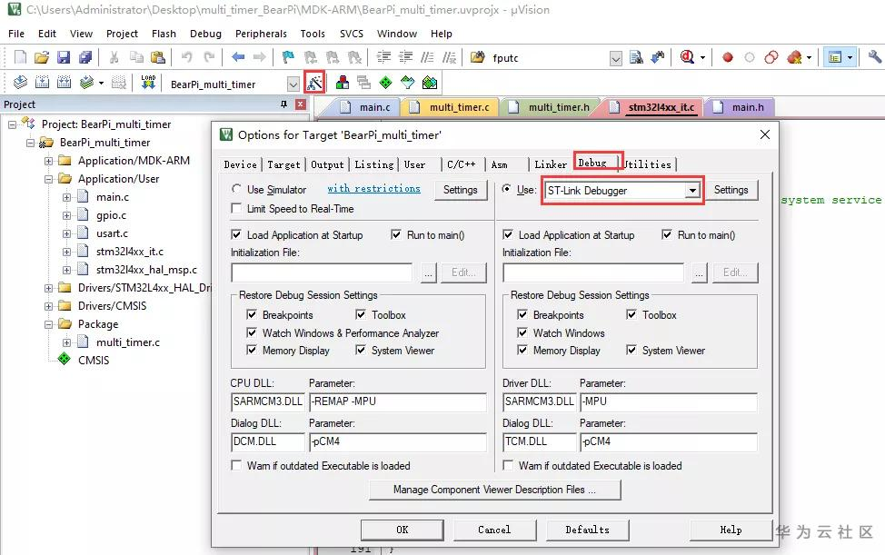Click OK to confirm the target options

(402, 530)
